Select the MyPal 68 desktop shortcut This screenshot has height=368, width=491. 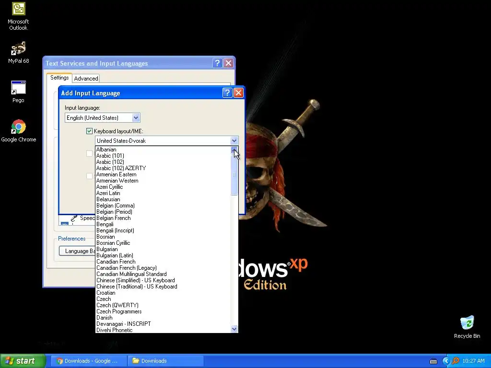point(18,52)
